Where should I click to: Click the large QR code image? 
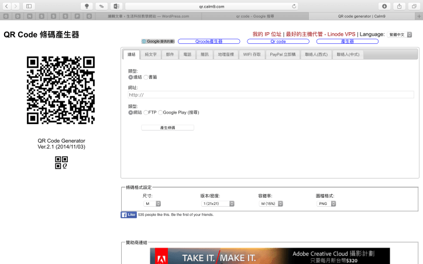pyautogui.click(x=61, y=90)
